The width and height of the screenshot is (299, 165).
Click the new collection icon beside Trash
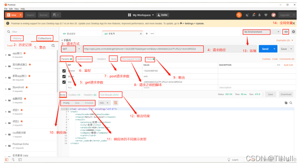click(x=53, y=46)
